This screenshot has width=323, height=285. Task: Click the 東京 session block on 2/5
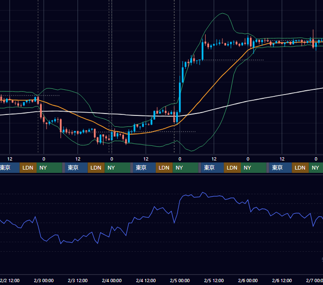(x=212, y=168)
